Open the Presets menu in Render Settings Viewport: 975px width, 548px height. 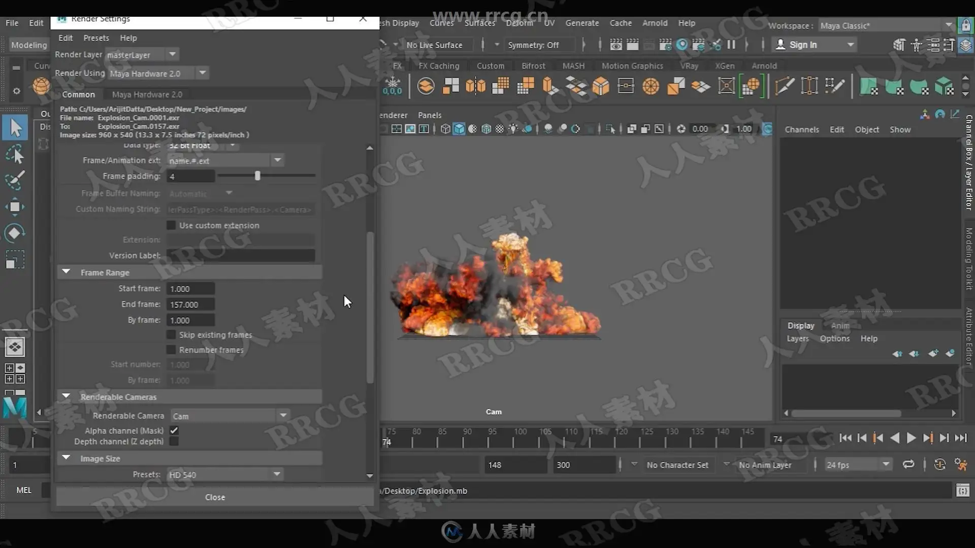tap(96, 38)
